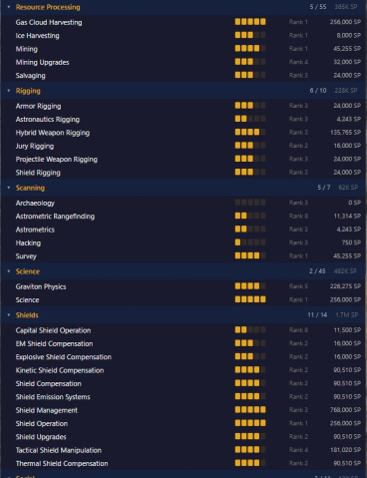Image resolution: width=367 pixels, height=478 pixels.
Task: Click Hacking skill level bar
Action: pyautogui.click(x=250, y=242)
